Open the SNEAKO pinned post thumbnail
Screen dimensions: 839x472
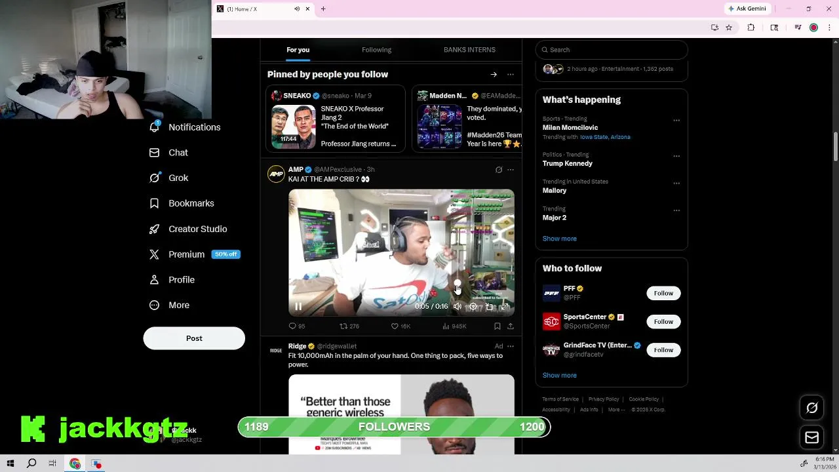coord(294,127)
